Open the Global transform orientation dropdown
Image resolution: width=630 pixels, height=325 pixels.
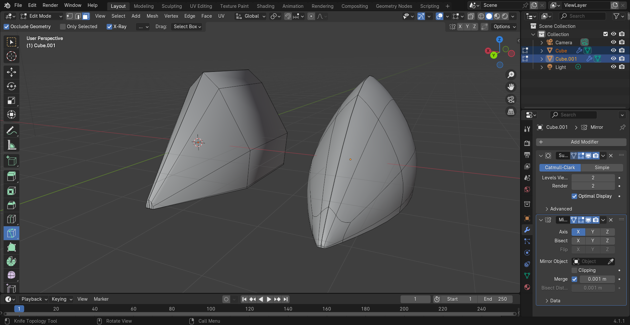251,16
